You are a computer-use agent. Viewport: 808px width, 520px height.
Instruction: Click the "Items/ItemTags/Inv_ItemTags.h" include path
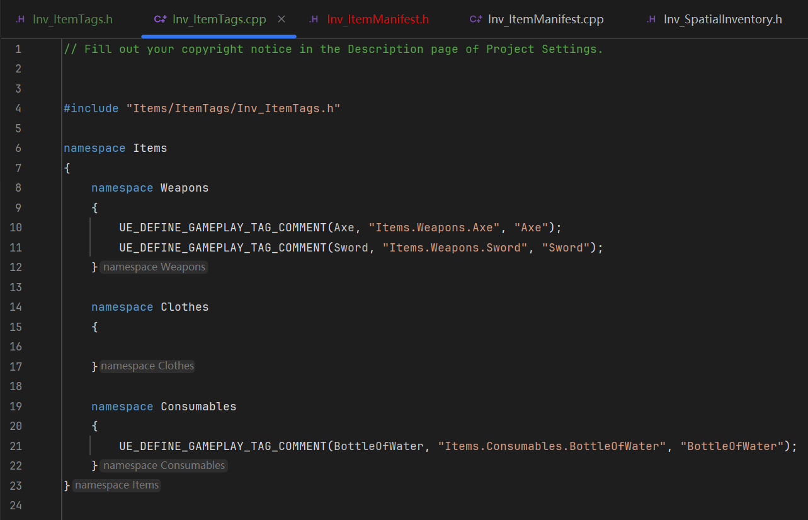(x=233, y=108)
